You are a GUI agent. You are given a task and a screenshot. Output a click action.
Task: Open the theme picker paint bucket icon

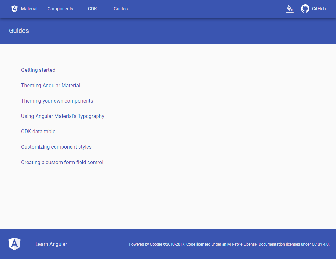290,9
